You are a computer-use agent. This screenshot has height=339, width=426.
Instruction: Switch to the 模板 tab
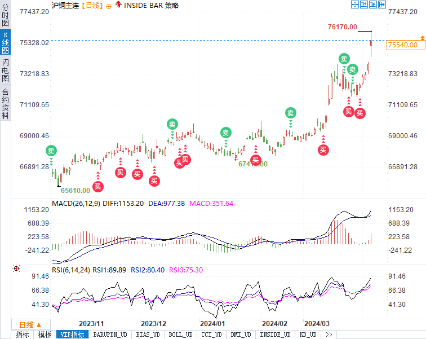(45, 334)
